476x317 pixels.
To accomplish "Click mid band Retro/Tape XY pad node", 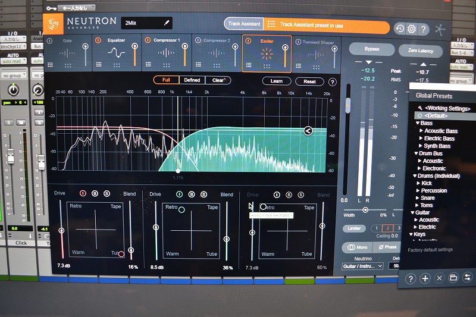I will tap(181, 209).
